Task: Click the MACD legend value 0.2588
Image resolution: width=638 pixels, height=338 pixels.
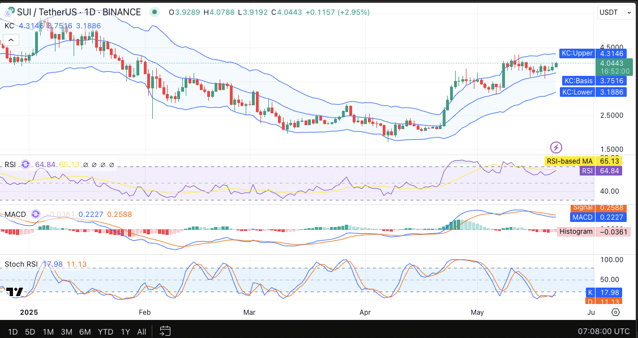Action: 119,215
